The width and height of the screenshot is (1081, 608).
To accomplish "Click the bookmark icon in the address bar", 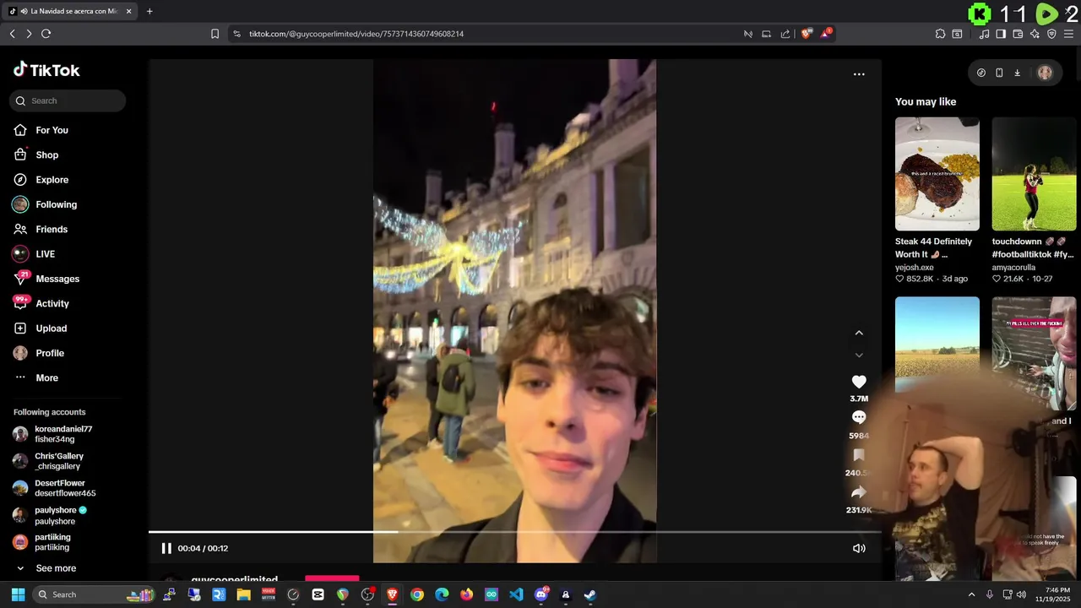I will [215, 34].
